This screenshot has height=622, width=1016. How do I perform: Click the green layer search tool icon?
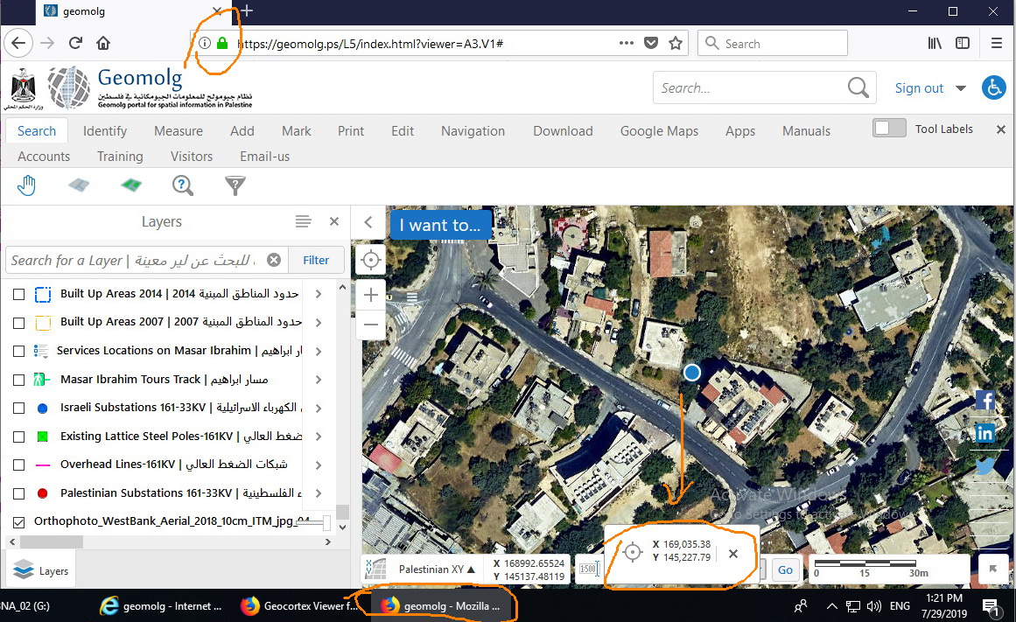[131, 186]
